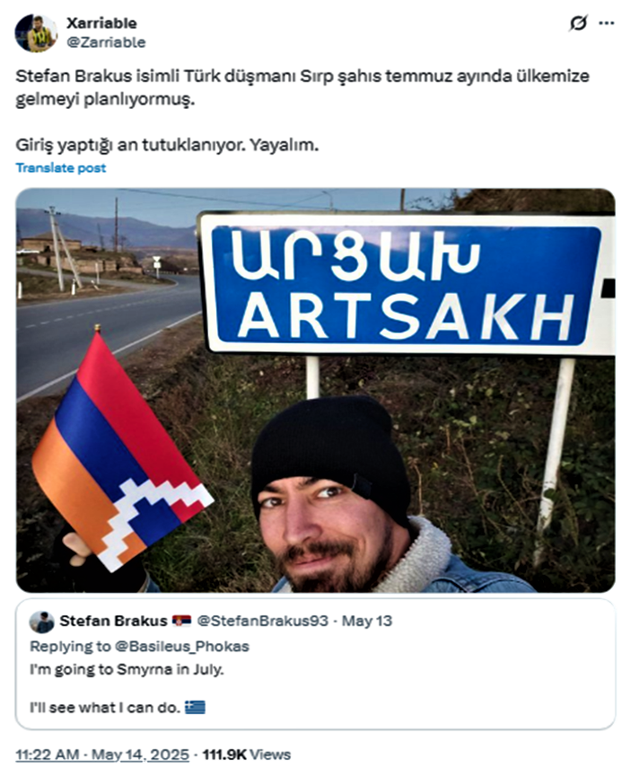This screenshot has width=622, height=769.
Task: Click the quoted line "I'll see what I can do."
Action: 105,707
